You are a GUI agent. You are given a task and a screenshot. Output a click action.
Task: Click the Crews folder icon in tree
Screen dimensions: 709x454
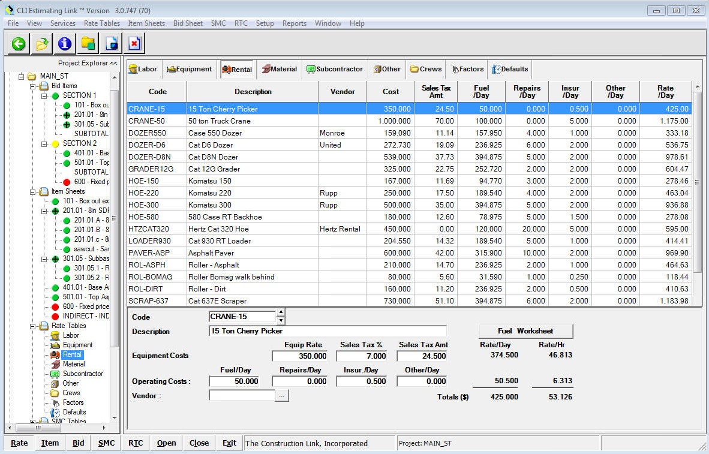55,393
